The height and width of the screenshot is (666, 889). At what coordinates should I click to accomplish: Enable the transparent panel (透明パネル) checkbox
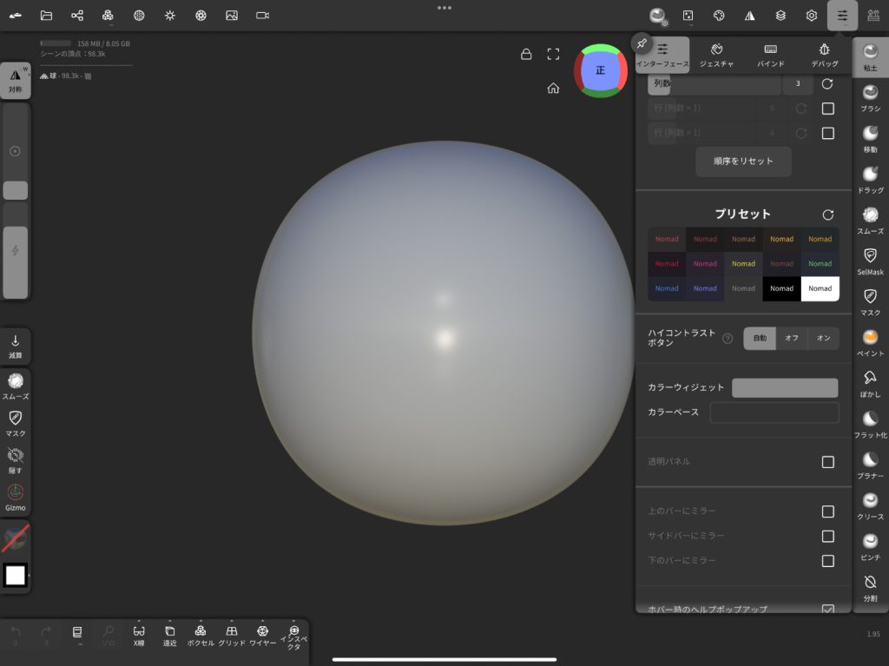(x=827, y=462)
